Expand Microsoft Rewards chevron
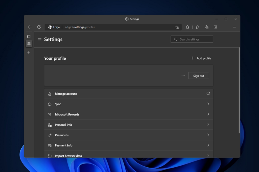 pyautogui.click(x=208, y=114)
